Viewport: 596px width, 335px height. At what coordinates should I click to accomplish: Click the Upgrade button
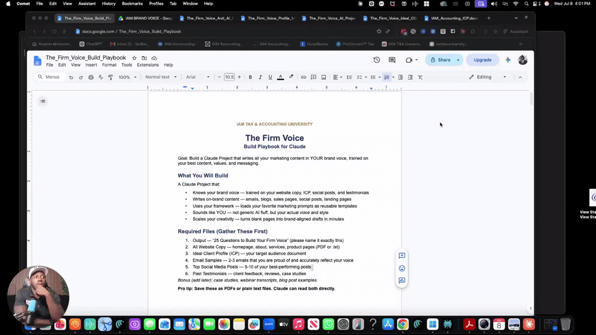[483, 60]
